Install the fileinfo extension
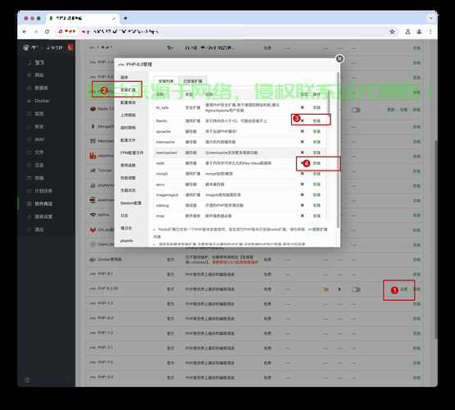455x410 pixels. coord(316,121)
